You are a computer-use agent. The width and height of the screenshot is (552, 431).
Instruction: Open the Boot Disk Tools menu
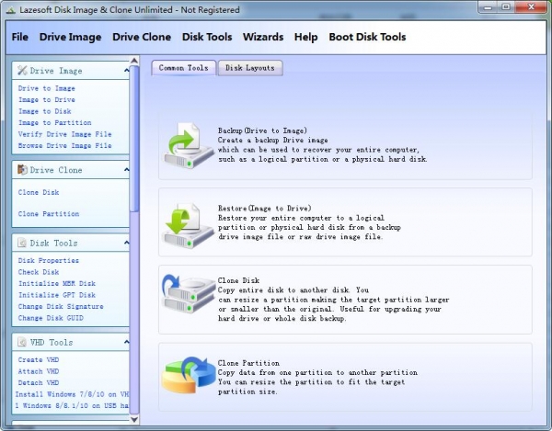tap(367, 38)
